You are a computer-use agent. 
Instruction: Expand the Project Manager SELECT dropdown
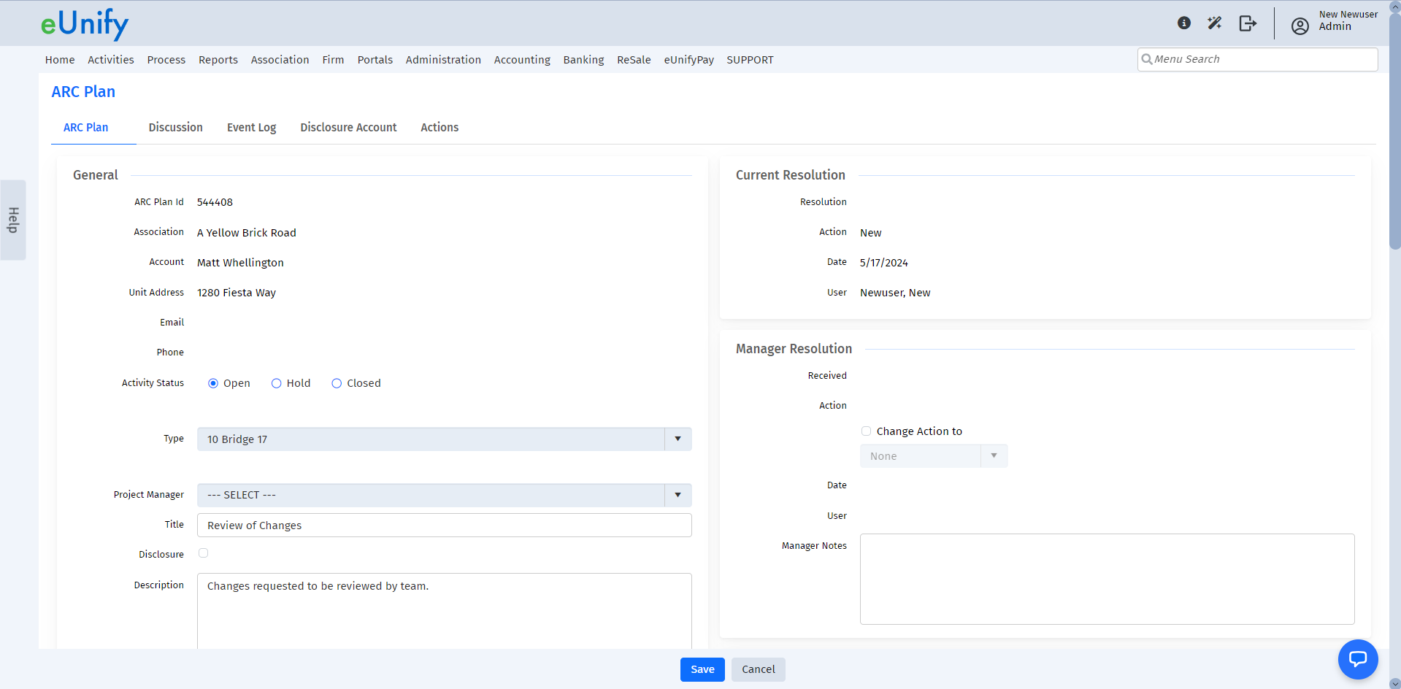click(678, 495)
